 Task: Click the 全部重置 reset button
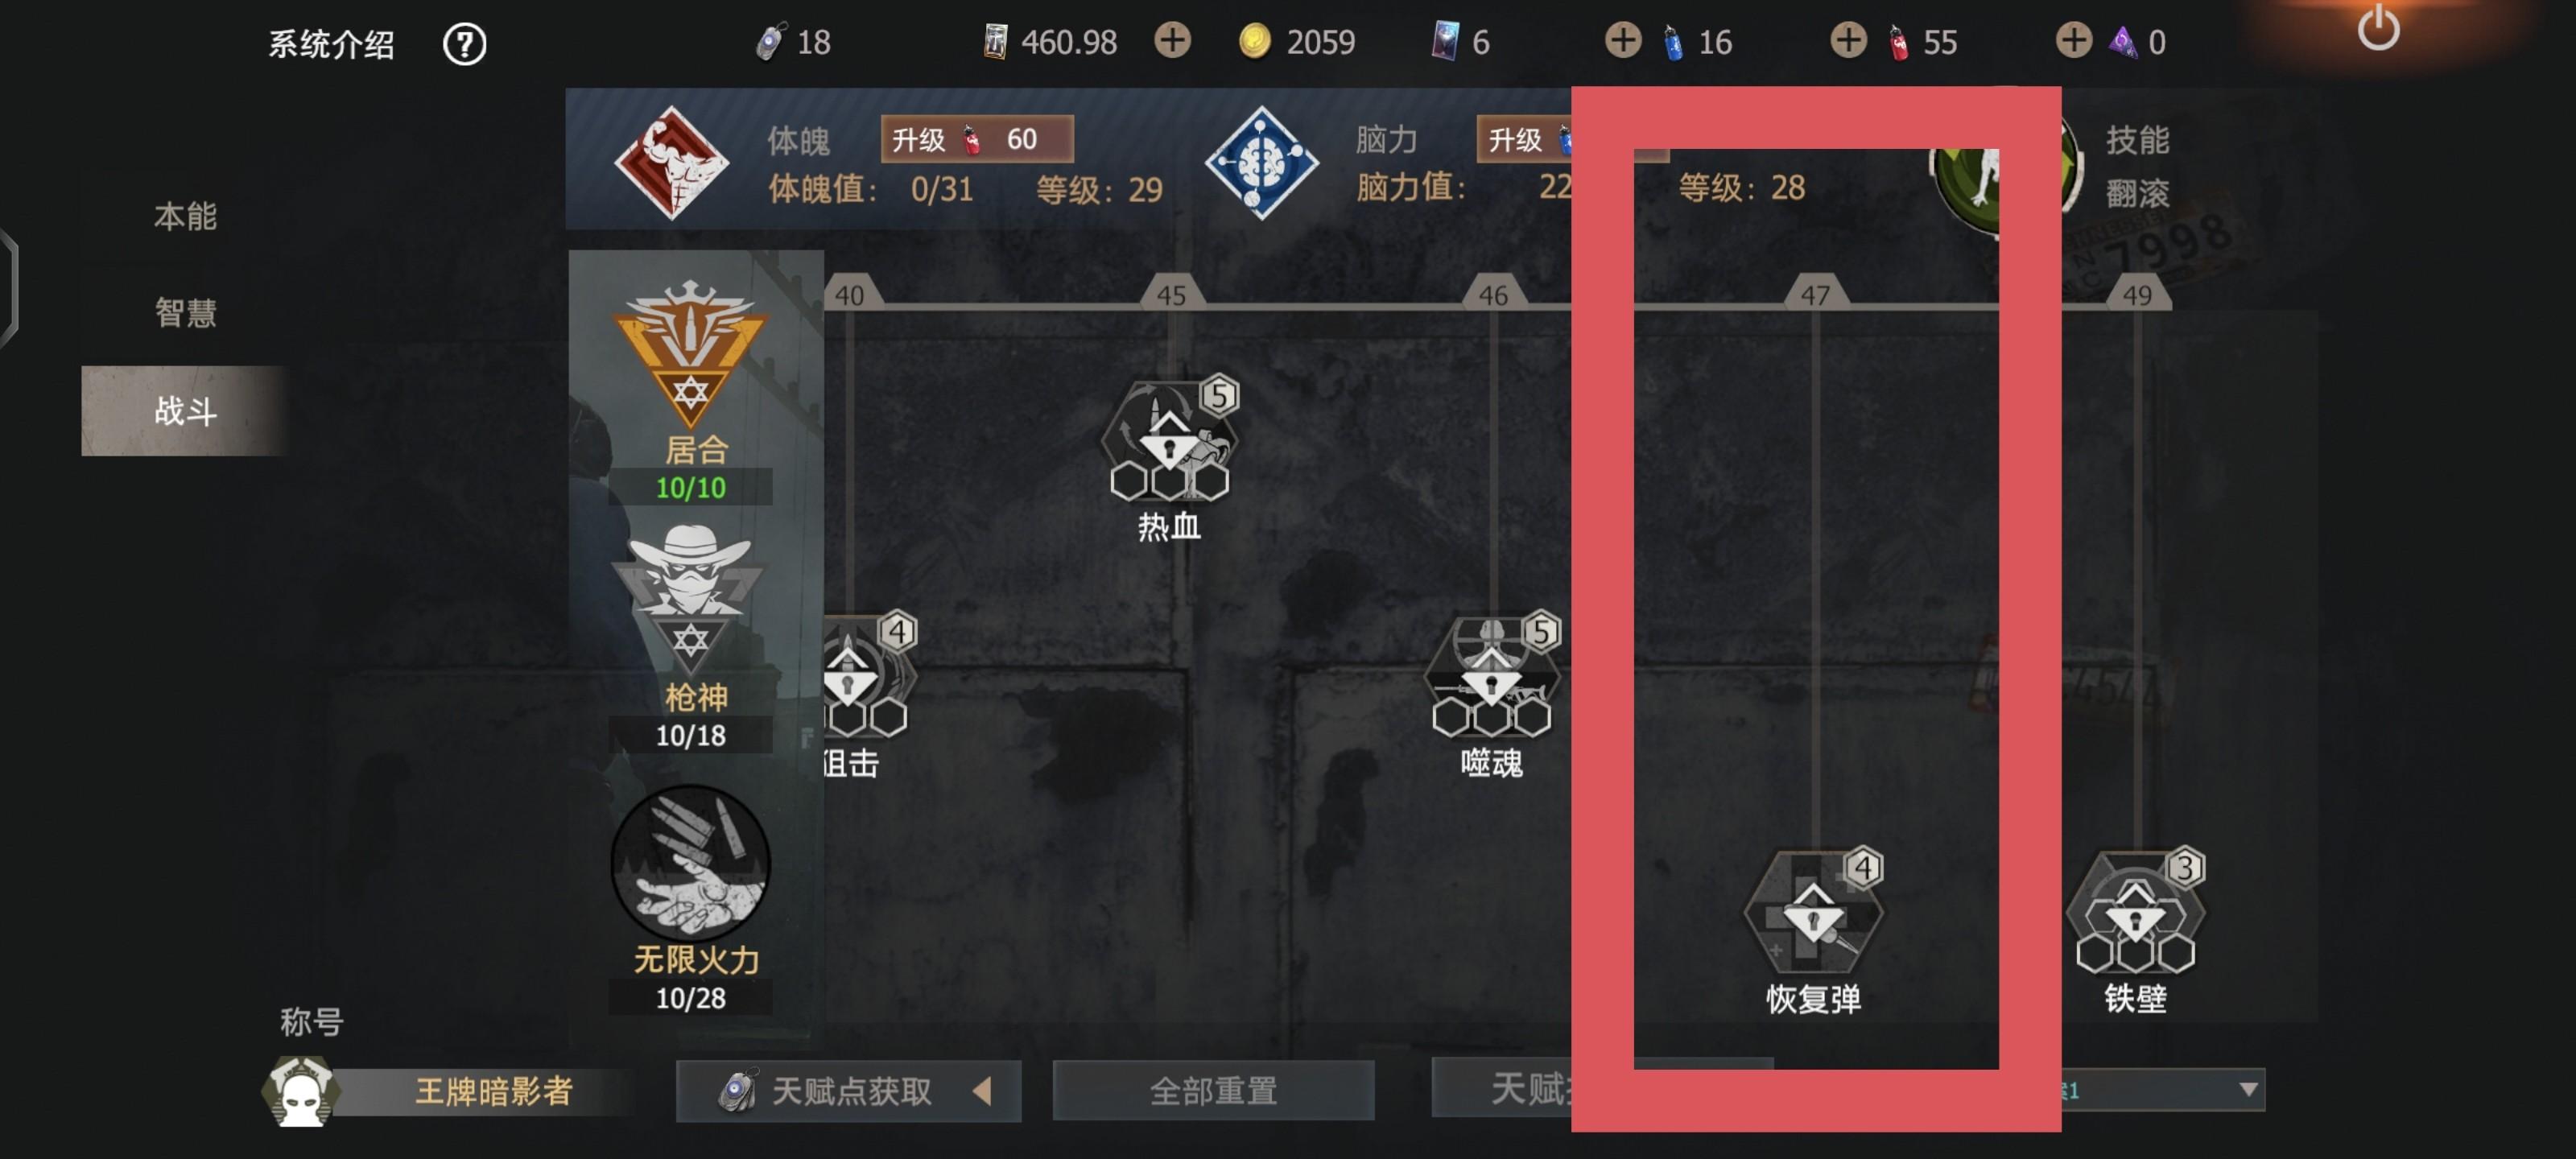(1213, 1091)
